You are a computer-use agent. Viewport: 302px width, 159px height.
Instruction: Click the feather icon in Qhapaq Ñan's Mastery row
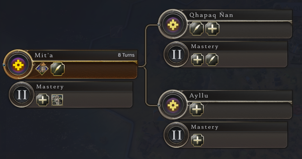(212, 60)
